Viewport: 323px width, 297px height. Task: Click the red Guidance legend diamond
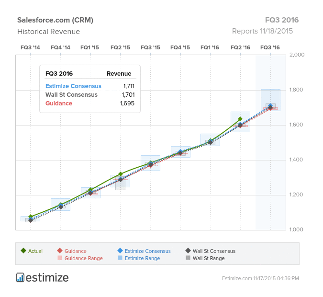60,251
